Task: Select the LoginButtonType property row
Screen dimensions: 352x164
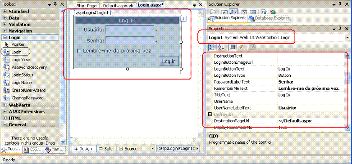Action: click(x=278, y=75)
